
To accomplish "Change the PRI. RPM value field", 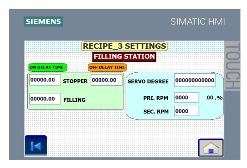I will [x=186, y=98].
